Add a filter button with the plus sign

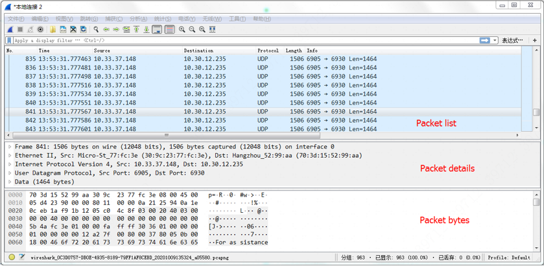point(535,40)
